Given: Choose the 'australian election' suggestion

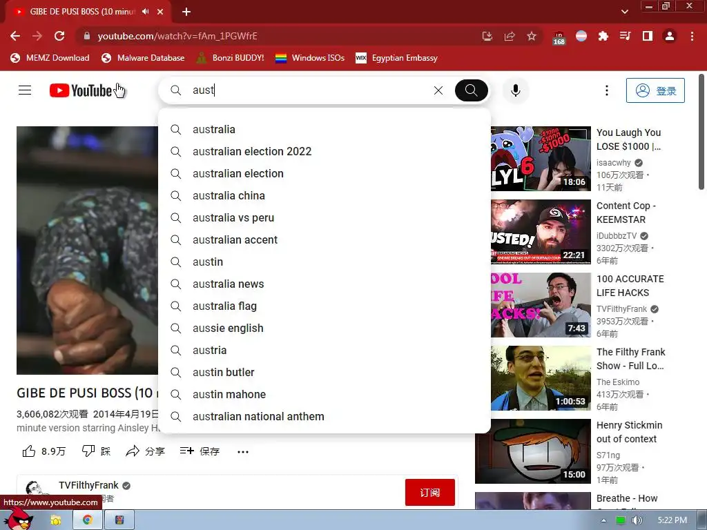Looking at the screenshot, I should 325,173.
